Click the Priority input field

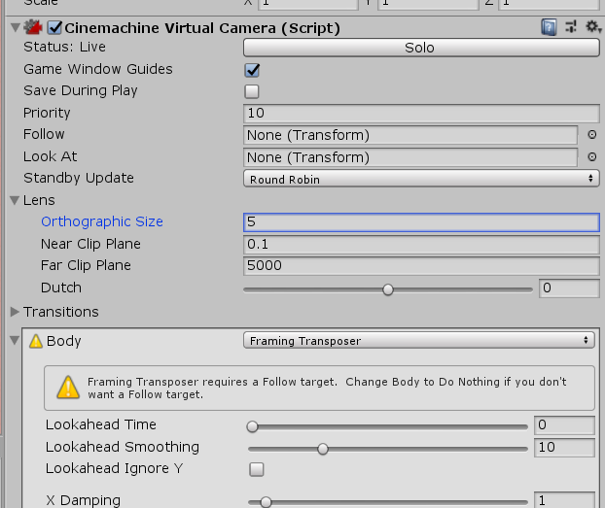[x=420, y=114]
